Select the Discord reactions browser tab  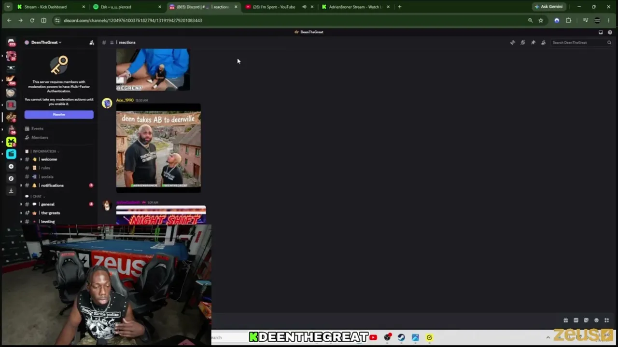(203, 7)
